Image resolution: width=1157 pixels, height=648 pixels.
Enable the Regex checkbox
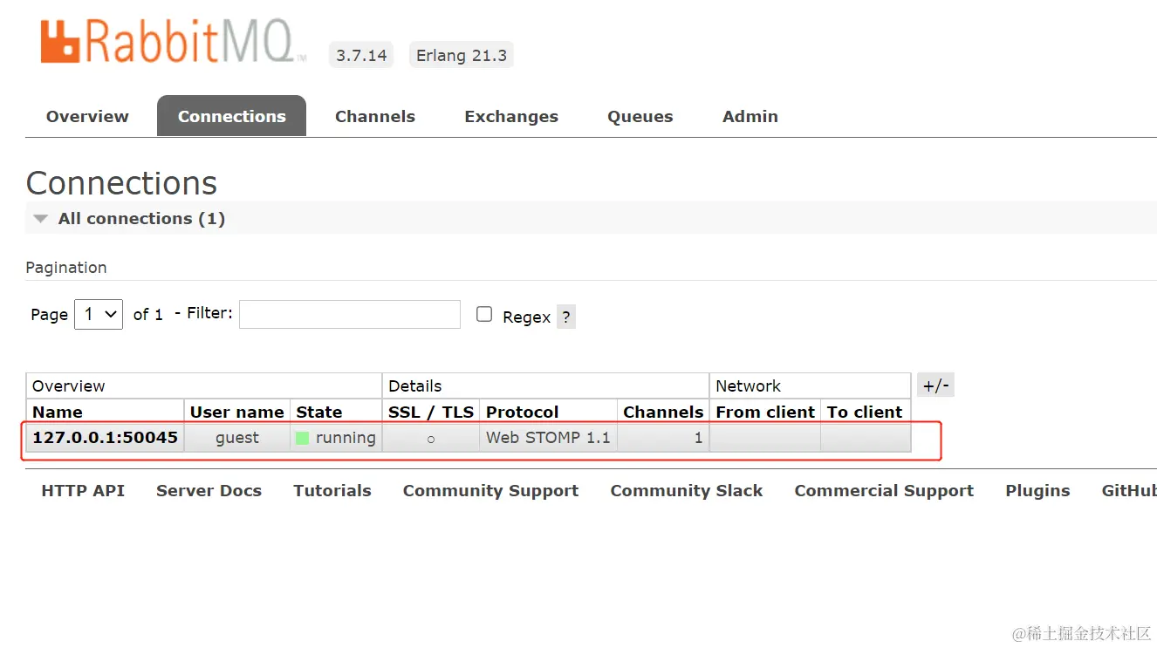484,315
